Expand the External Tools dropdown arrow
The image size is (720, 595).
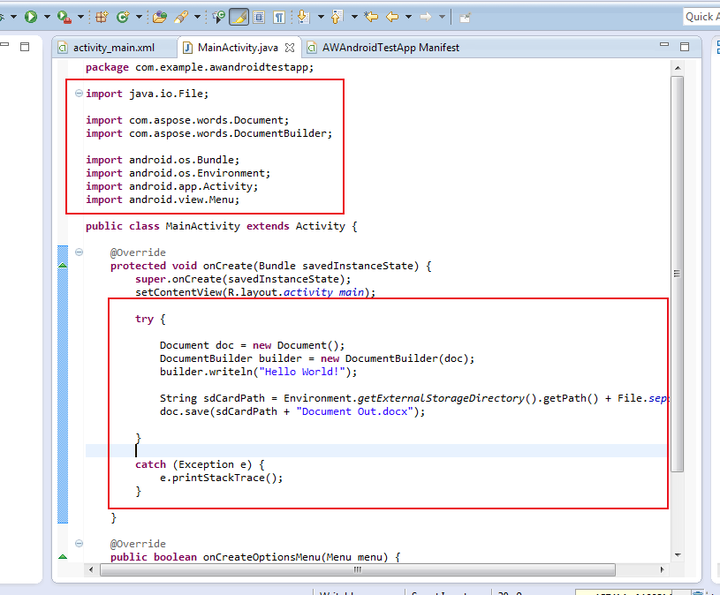coord(80,17)
